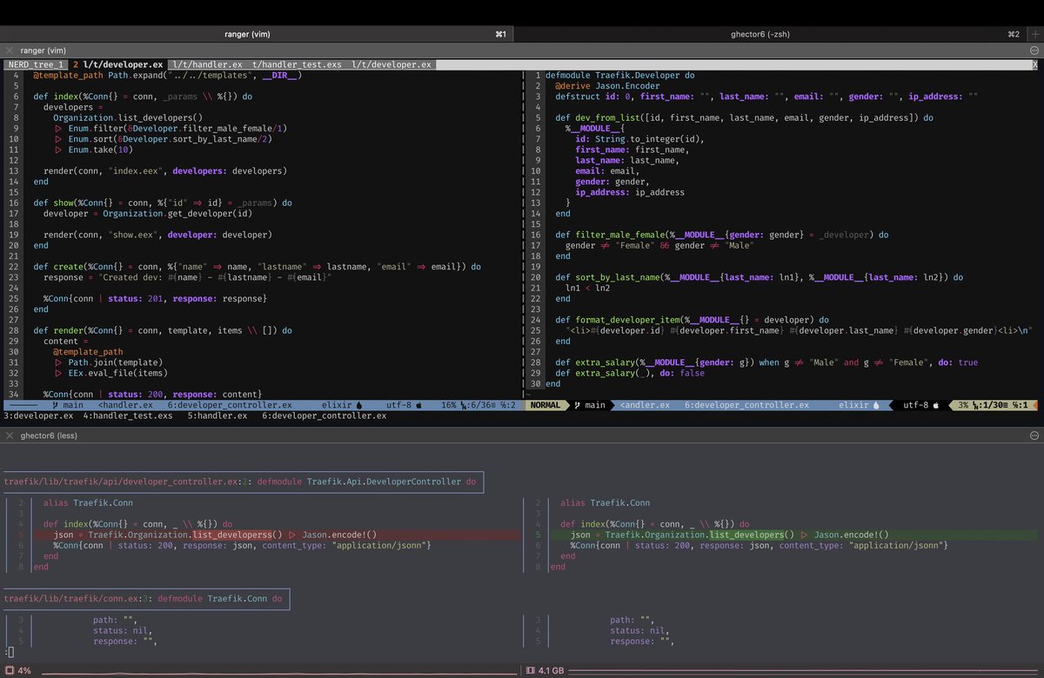The image size is (1044, 678).
Task: Click the X at the right of vim tabline
Action: pos(1034,64)
